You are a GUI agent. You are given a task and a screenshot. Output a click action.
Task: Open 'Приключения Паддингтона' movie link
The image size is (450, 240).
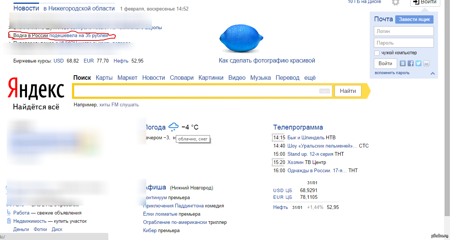174,206
